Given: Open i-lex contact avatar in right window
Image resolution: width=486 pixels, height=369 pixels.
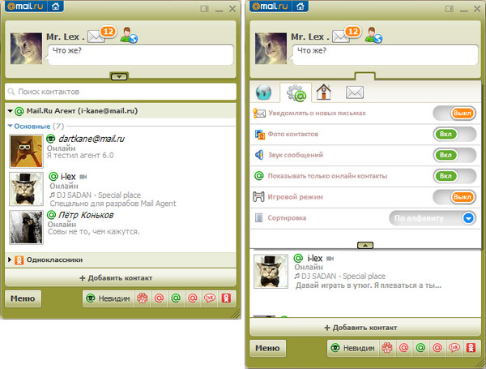Looking at the screenshot, I should tap(271, 271).
